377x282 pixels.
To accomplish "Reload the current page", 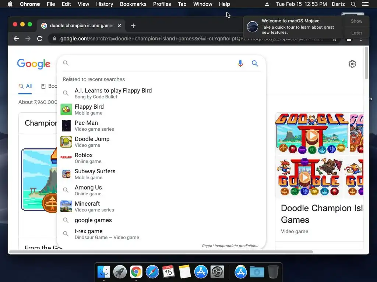I will coord(40,39).
